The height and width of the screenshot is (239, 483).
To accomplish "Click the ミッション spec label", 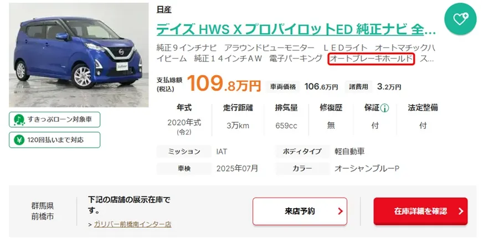I will point(184,152).
